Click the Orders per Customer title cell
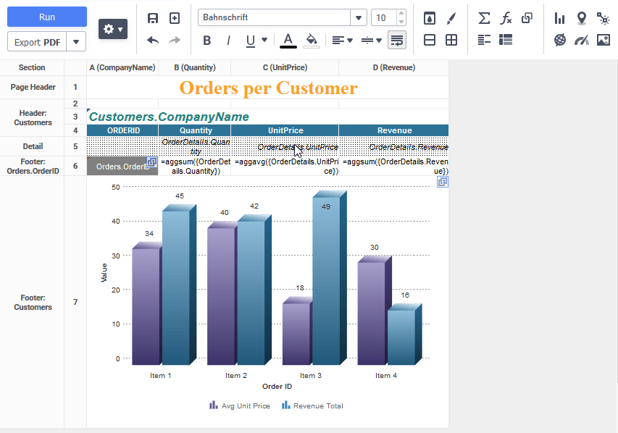 pyautogui.click(x=267, y=88)
